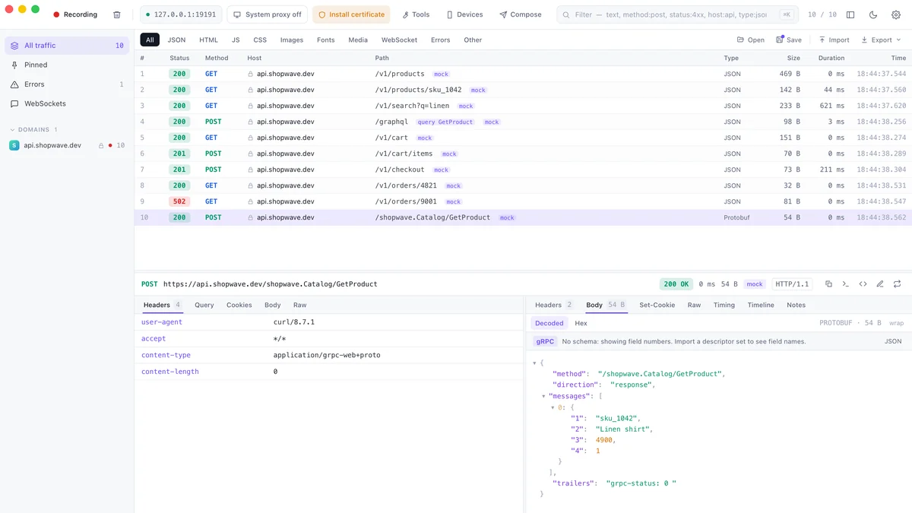The image size is (912, 513).
Task: Select the Fonts filter tab
Action: [x=326, y=40]
